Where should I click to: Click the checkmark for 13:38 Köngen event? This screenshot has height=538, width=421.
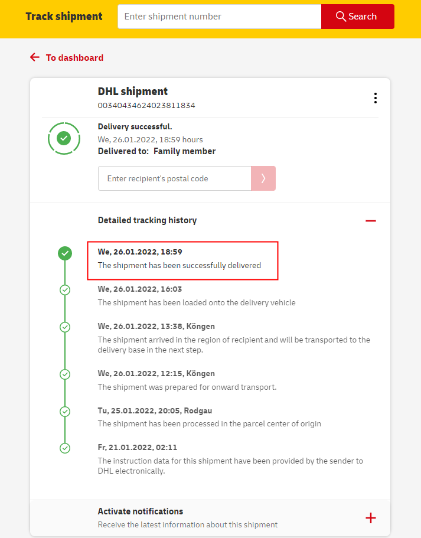65,327
